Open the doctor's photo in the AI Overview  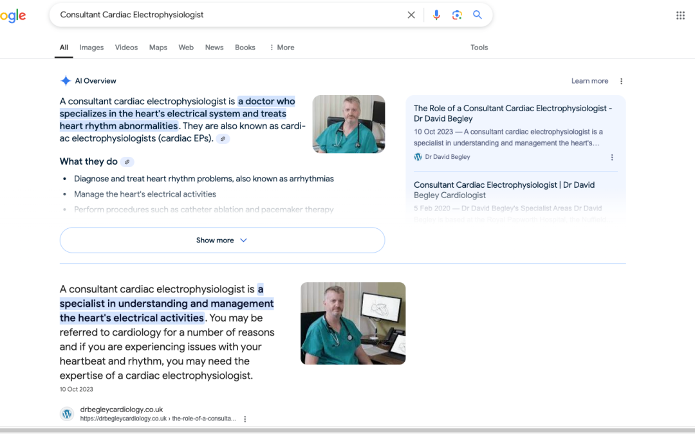[x=348, y=124]
